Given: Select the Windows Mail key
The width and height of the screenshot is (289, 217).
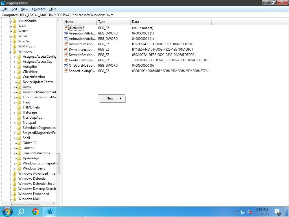Looking at the screenshot, I should (x=29, y=199).
